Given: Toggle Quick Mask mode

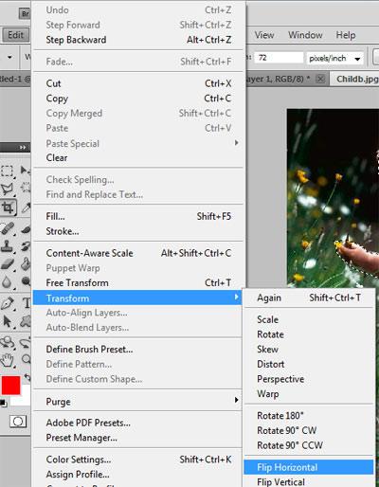Looking at the screenshot, I should point(18,422).
